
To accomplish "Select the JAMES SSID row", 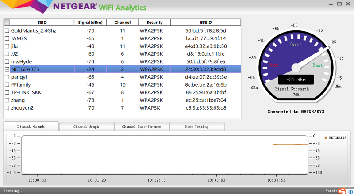I will [x=19, y=38].
